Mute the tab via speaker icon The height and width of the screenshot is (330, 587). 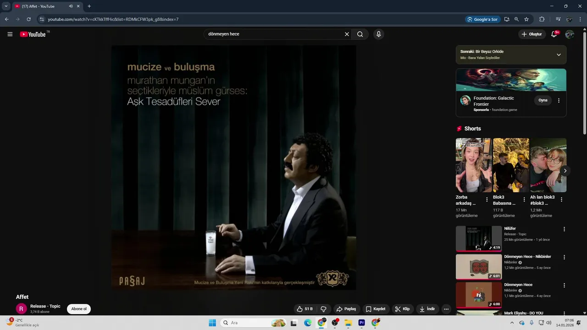pyautogui.click(x=71, y=6)
